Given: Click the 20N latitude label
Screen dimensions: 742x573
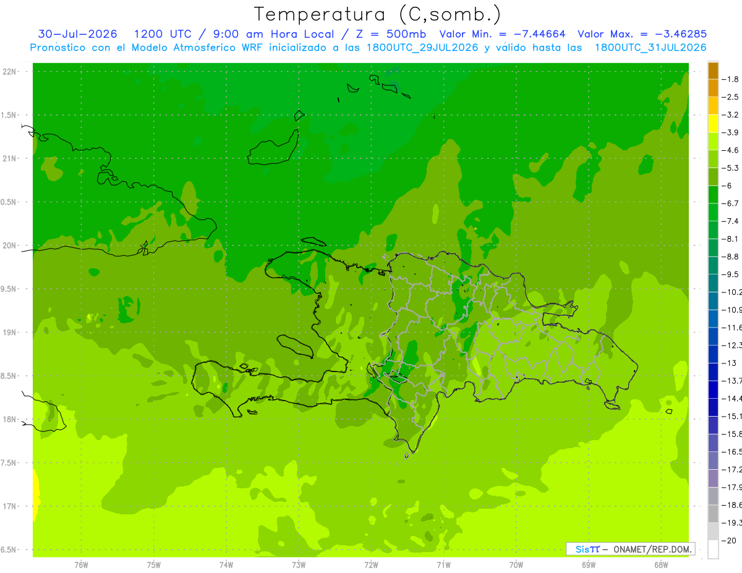Looking at the screenshot, I should click(9, 245).
